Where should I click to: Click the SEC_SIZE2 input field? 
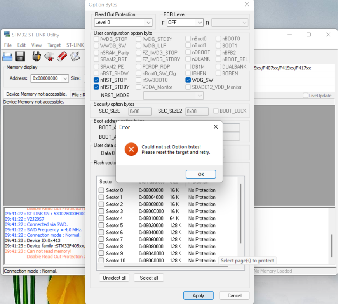coord(197,111)
